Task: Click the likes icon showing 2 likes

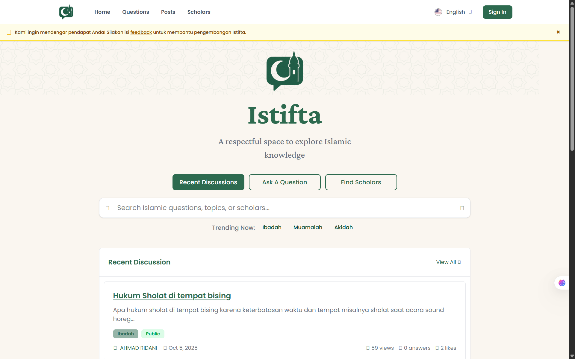Action: pyautogui.click(x=437, y=348)
